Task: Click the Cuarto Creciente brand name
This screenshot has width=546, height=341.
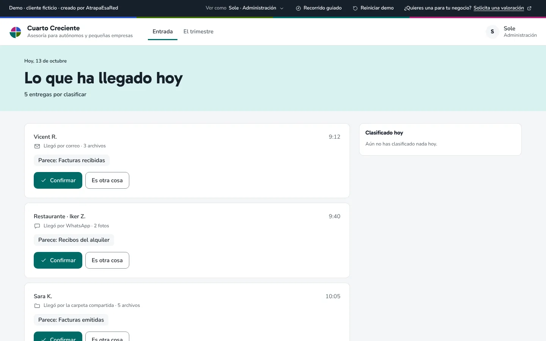Action: pyautogui.click(x=53, y=28)
